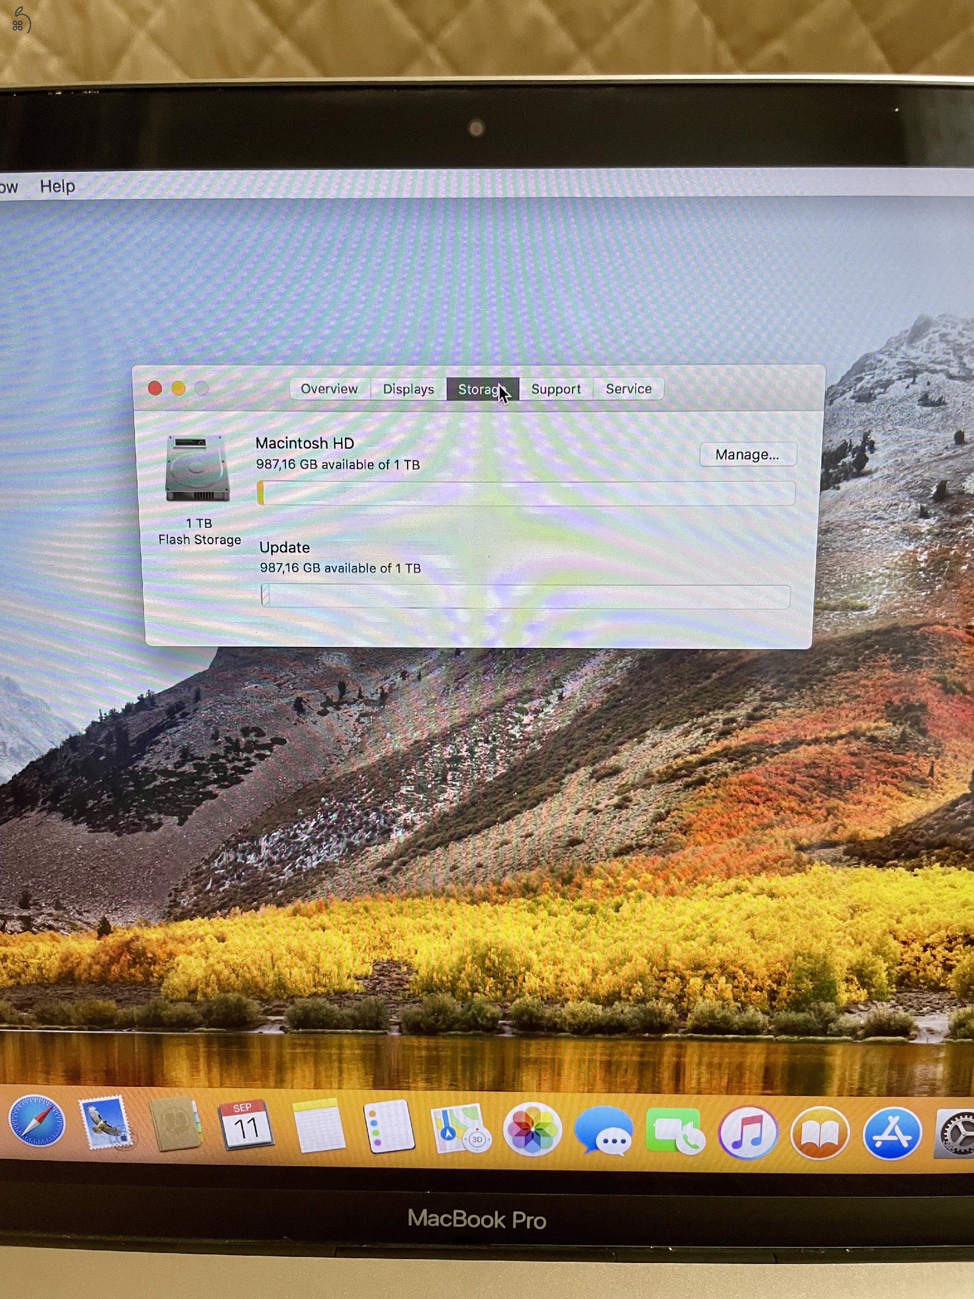974x1299 pixels.
Task: Switch to the Overview tab
Action: pos(329,389)
